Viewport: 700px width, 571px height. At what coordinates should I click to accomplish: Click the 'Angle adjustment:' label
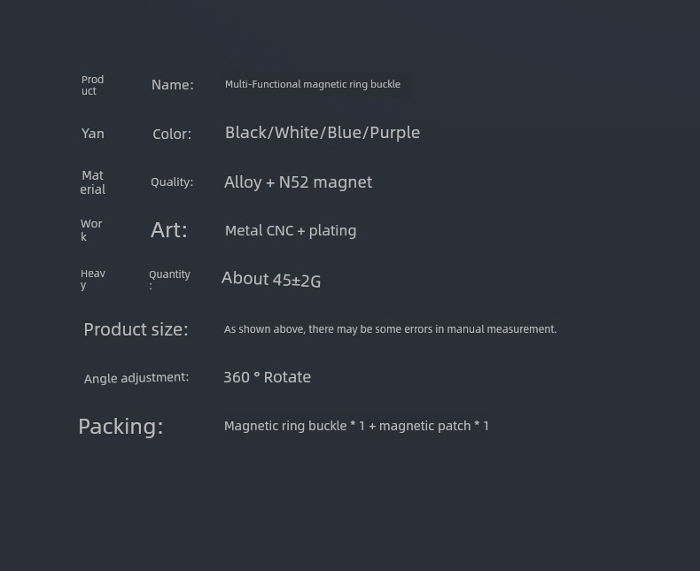136,378
